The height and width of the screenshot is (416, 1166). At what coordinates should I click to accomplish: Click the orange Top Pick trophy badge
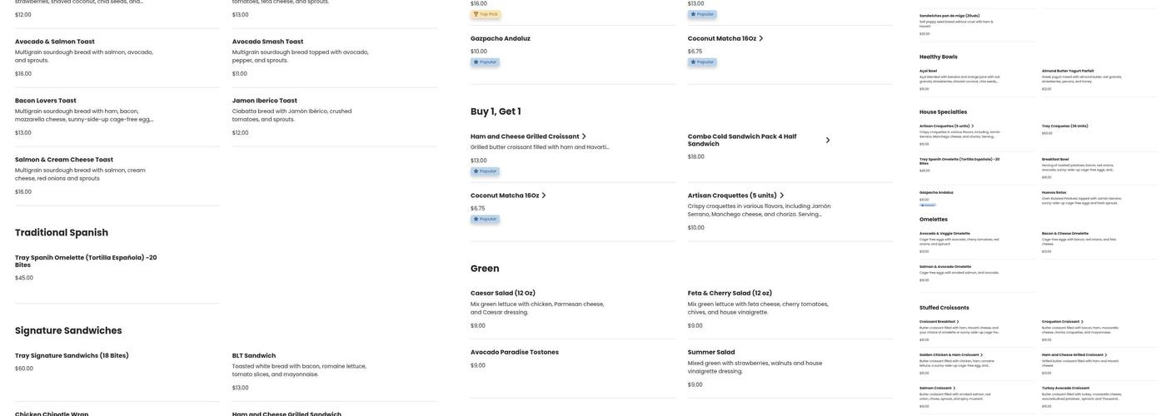486,14
